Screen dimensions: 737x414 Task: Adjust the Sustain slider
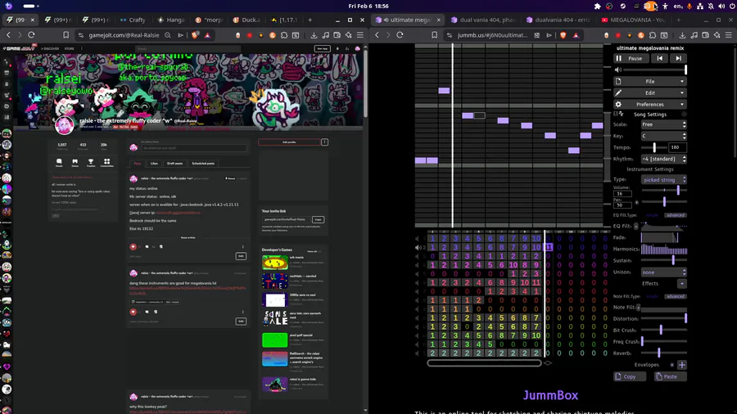click(x=664, y=260)
